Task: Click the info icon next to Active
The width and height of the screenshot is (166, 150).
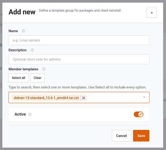Action: tap(30, 114)
